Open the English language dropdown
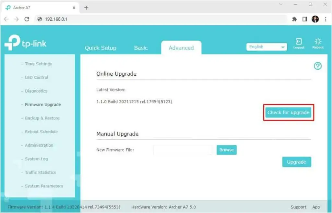This screenshot has width=332, height=213. click(x=266, y=47)
